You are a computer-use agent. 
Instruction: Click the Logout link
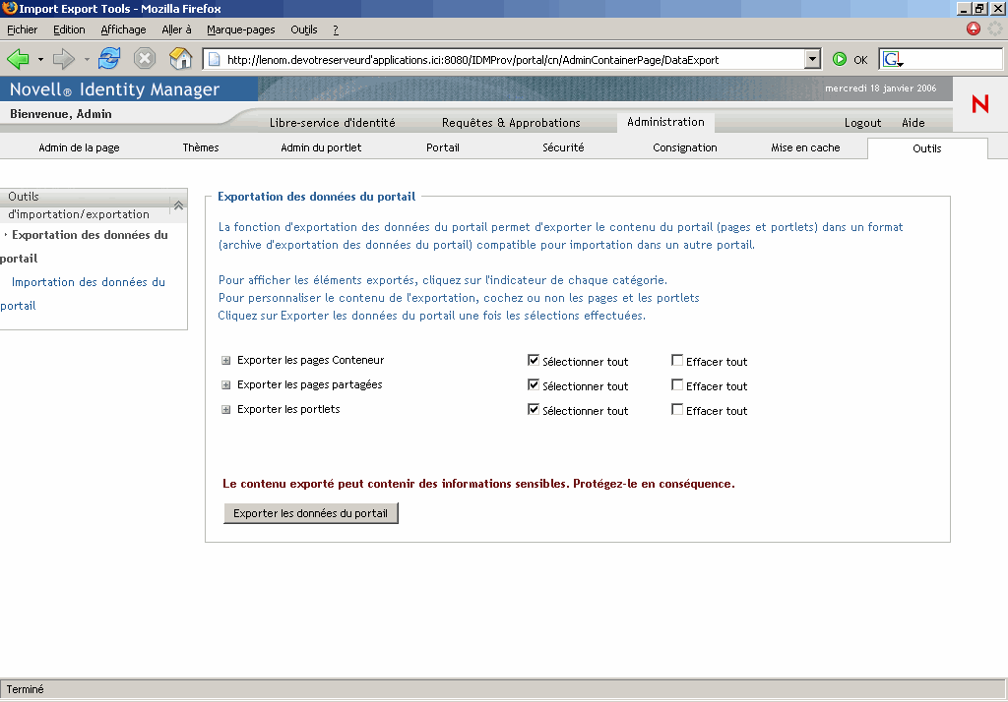(x=862, y=123)
